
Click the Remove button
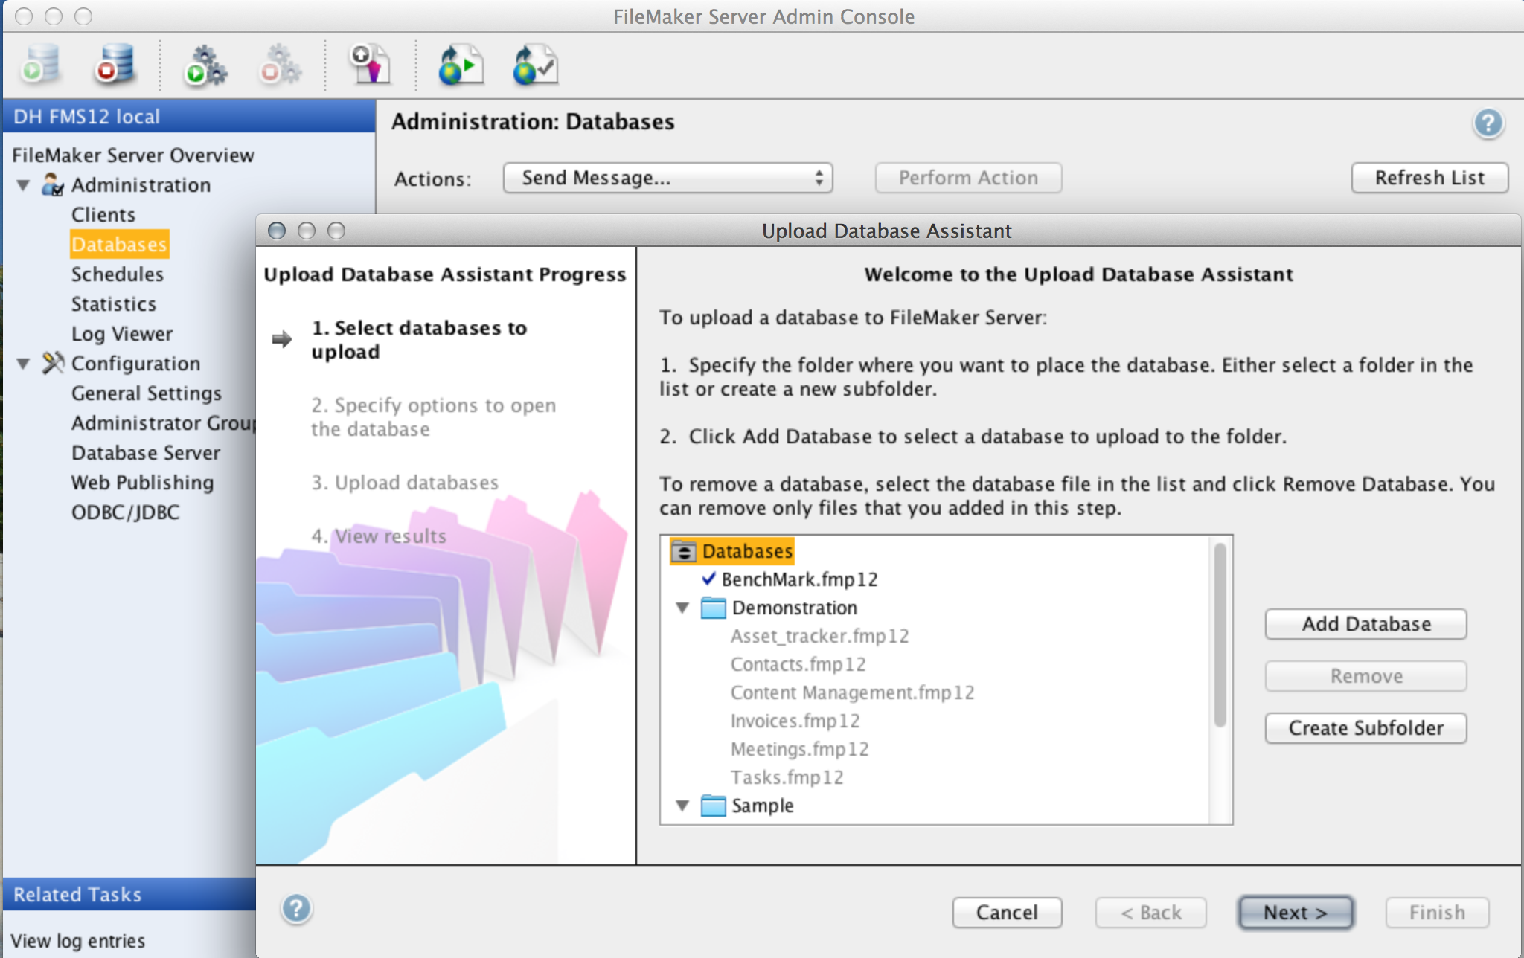pos(1366,676)
